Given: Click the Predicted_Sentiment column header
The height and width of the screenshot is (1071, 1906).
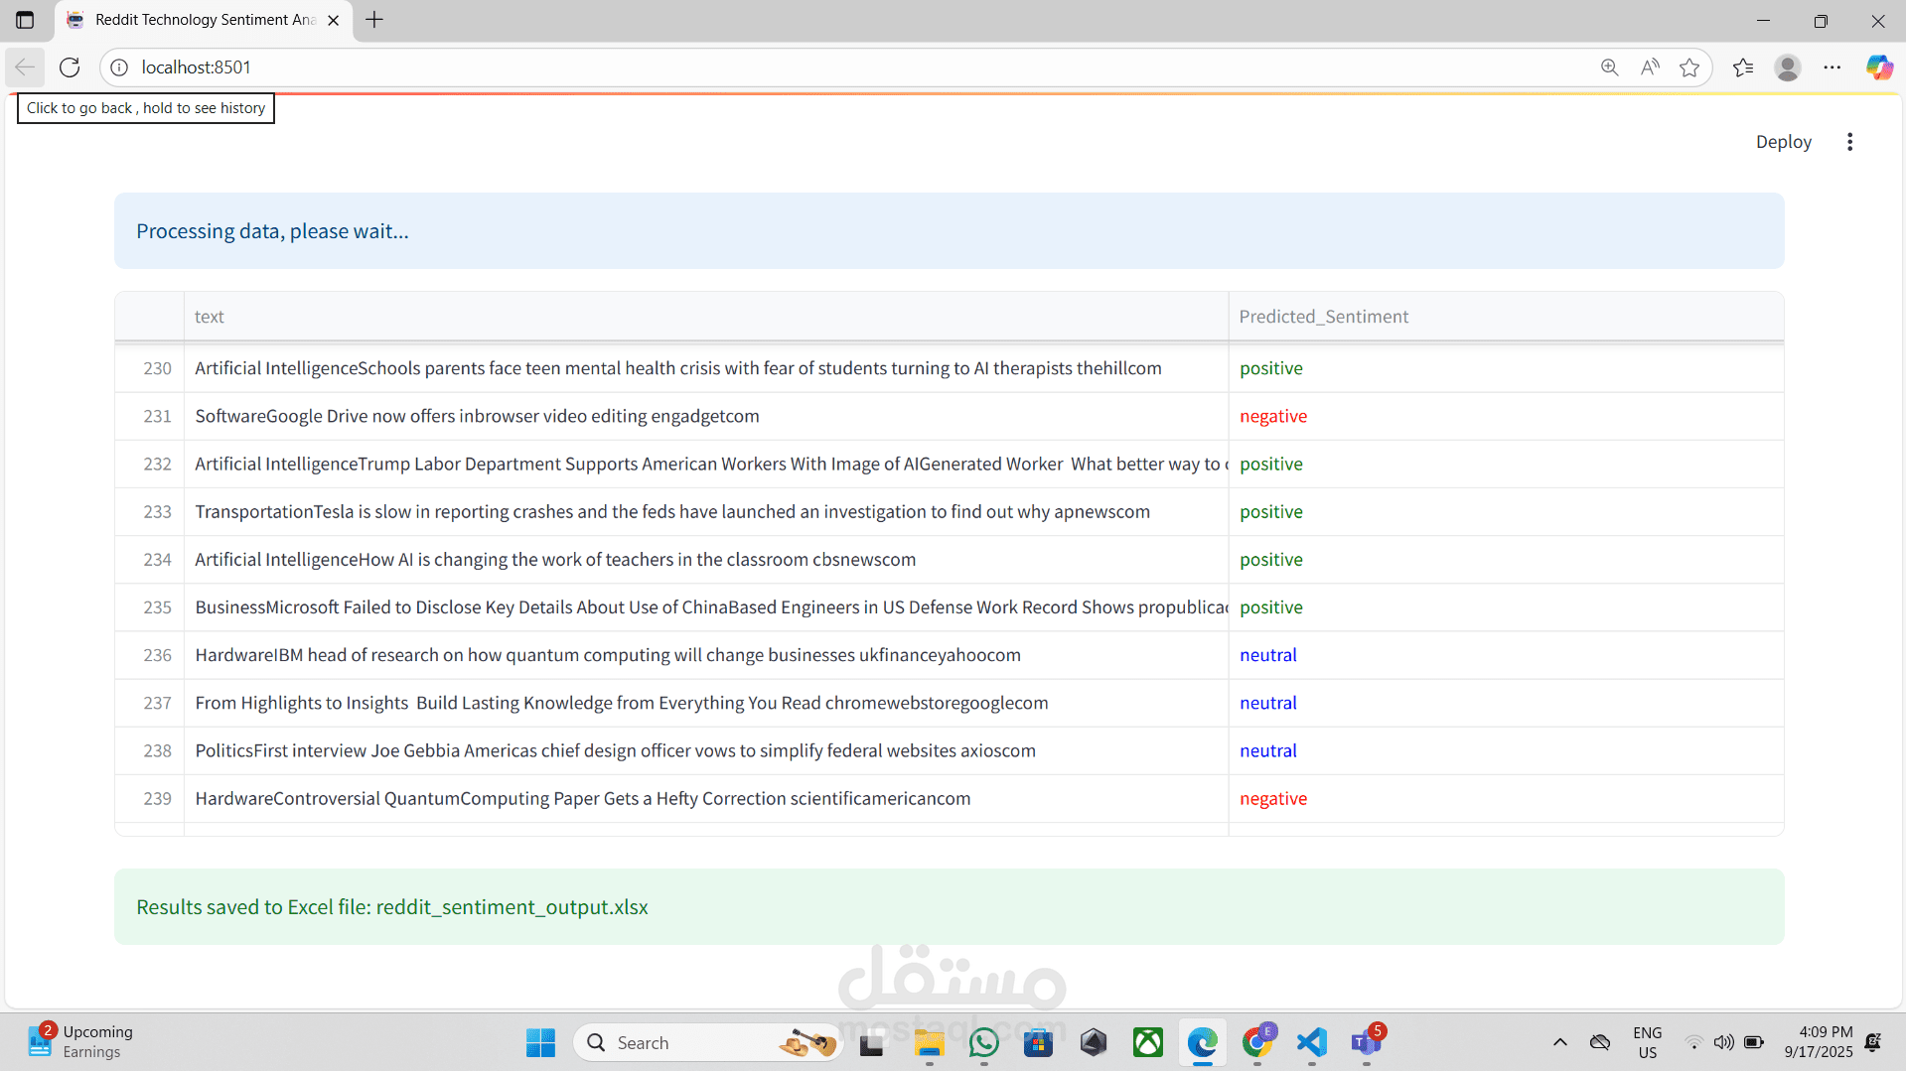Looking at the screenshot, I should [x=1323, y=317].
